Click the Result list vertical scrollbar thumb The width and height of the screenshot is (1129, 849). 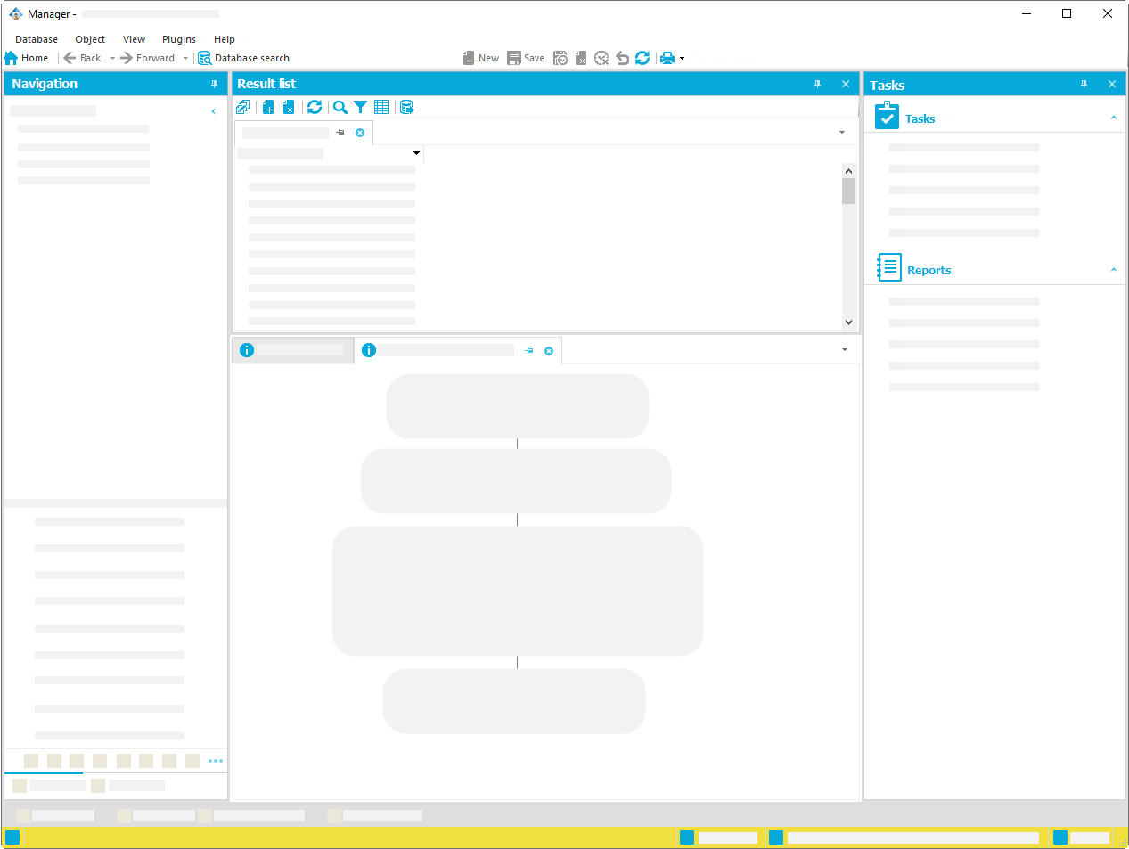(848, 191)
